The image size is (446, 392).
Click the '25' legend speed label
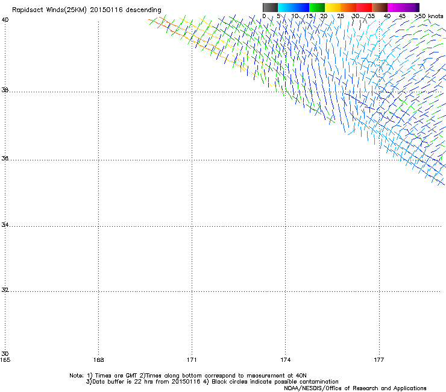point(341,16)
